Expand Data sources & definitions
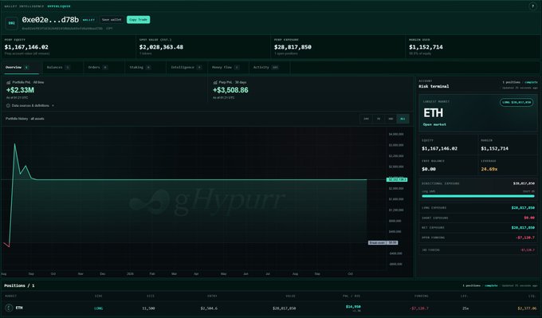 [30, 105]
